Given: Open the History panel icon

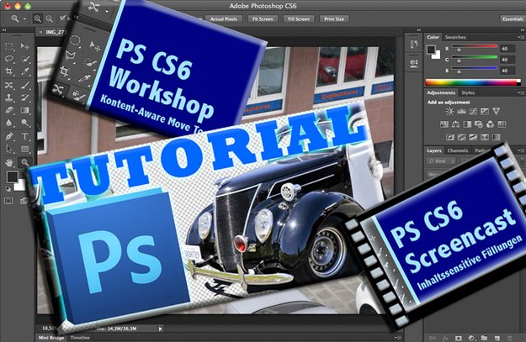Looking at the screenshot, I should (414, 45).
